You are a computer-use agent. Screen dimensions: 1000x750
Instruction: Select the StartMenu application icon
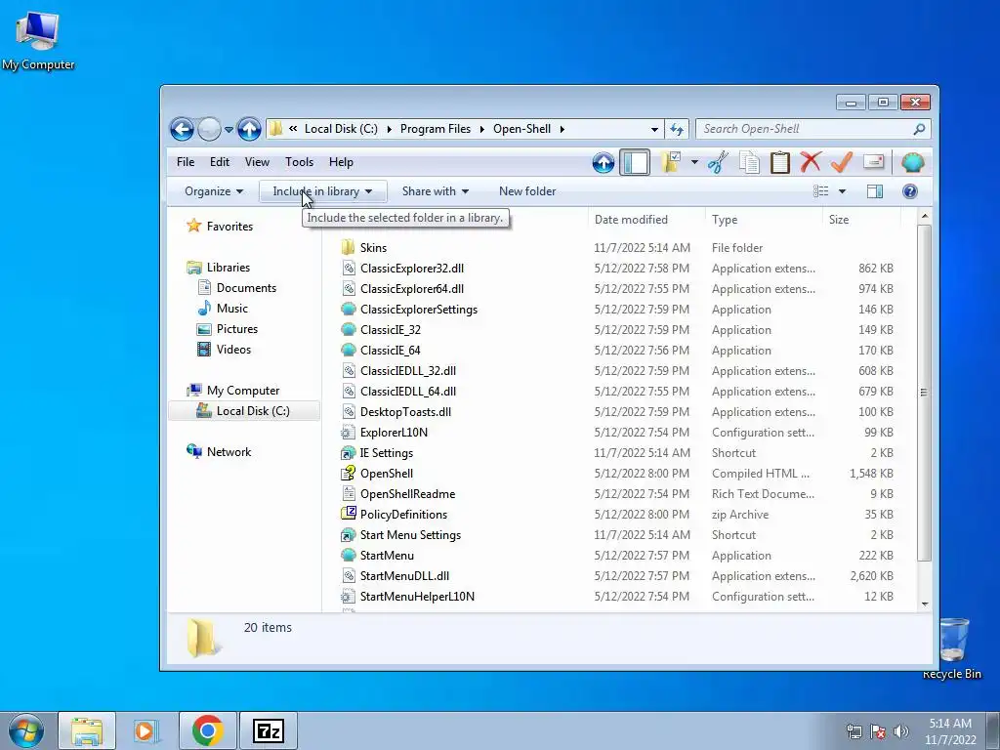(x=348, y=556)
